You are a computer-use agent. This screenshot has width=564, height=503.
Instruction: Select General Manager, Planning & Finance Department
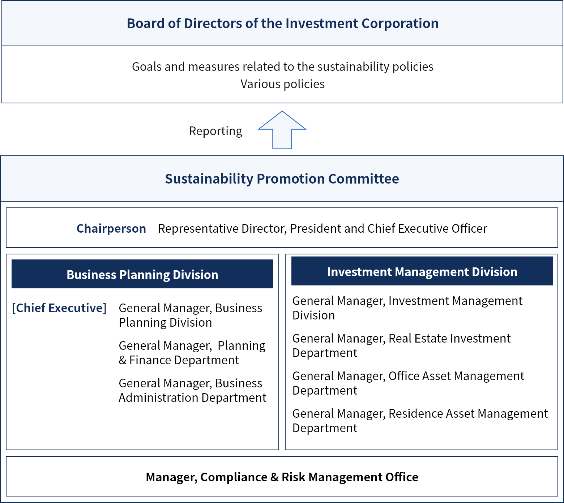pyautogui.click(x=192, y=353)
